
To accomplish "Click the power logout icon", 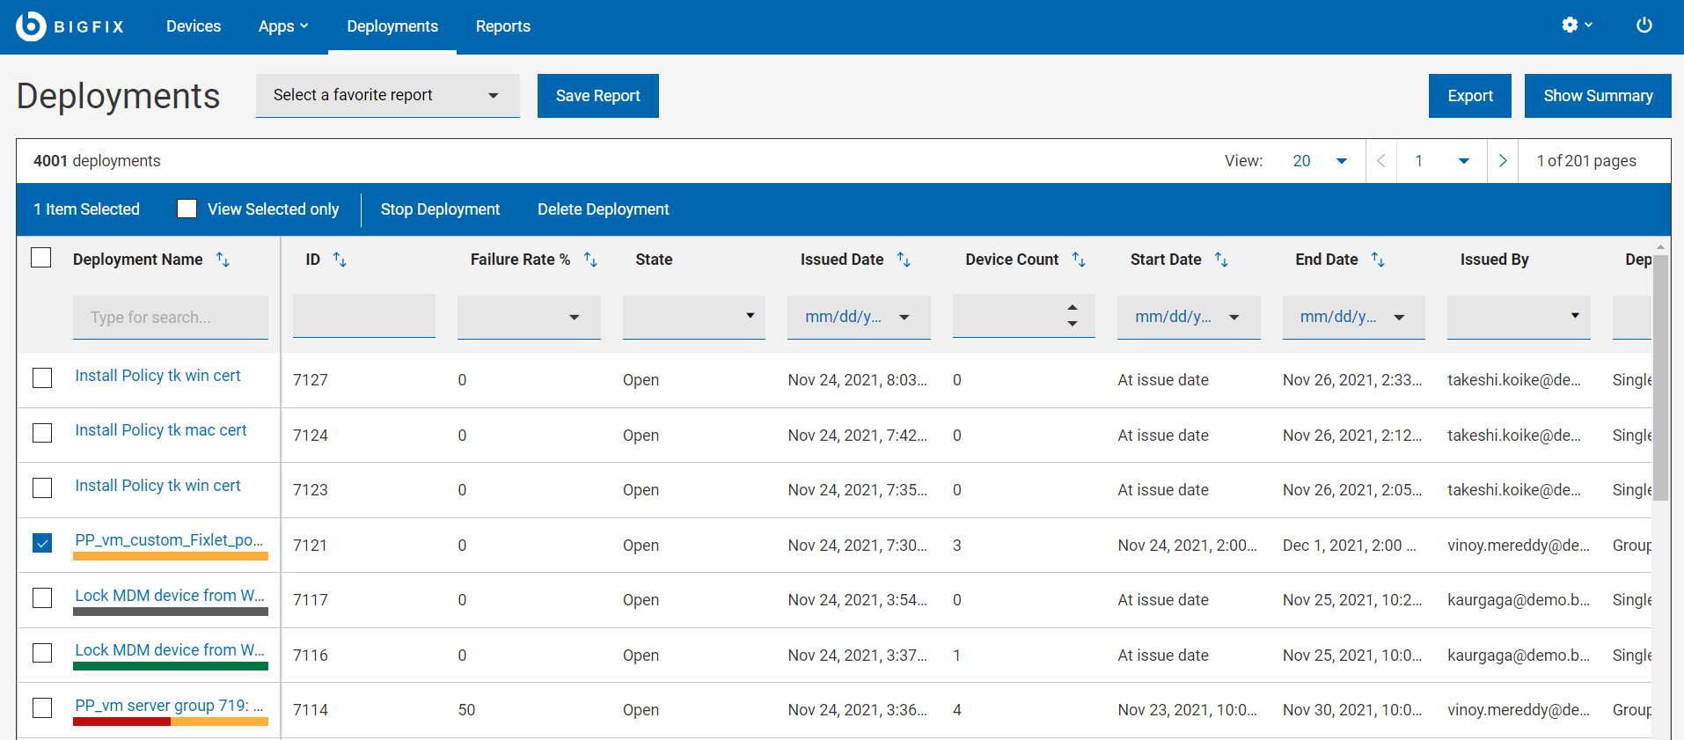I will pos(1644,26).
